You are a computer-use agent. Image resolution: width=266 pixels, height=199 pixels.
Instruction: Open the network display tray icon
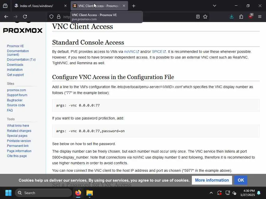(228, 193)
